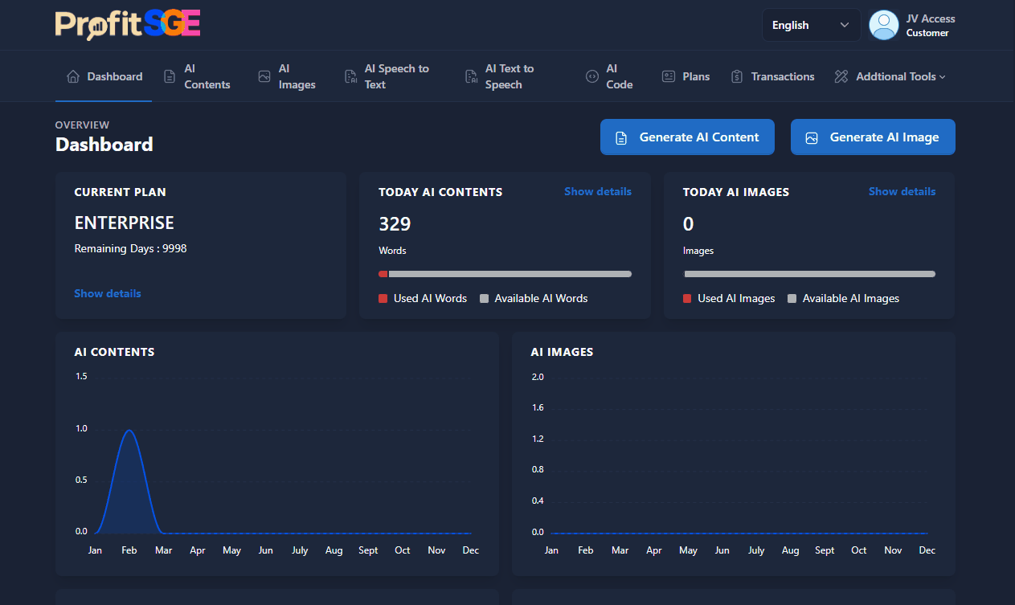Click the Generate AI Content button
Screen dimensions: 1015x605
(x=687, y=137)
